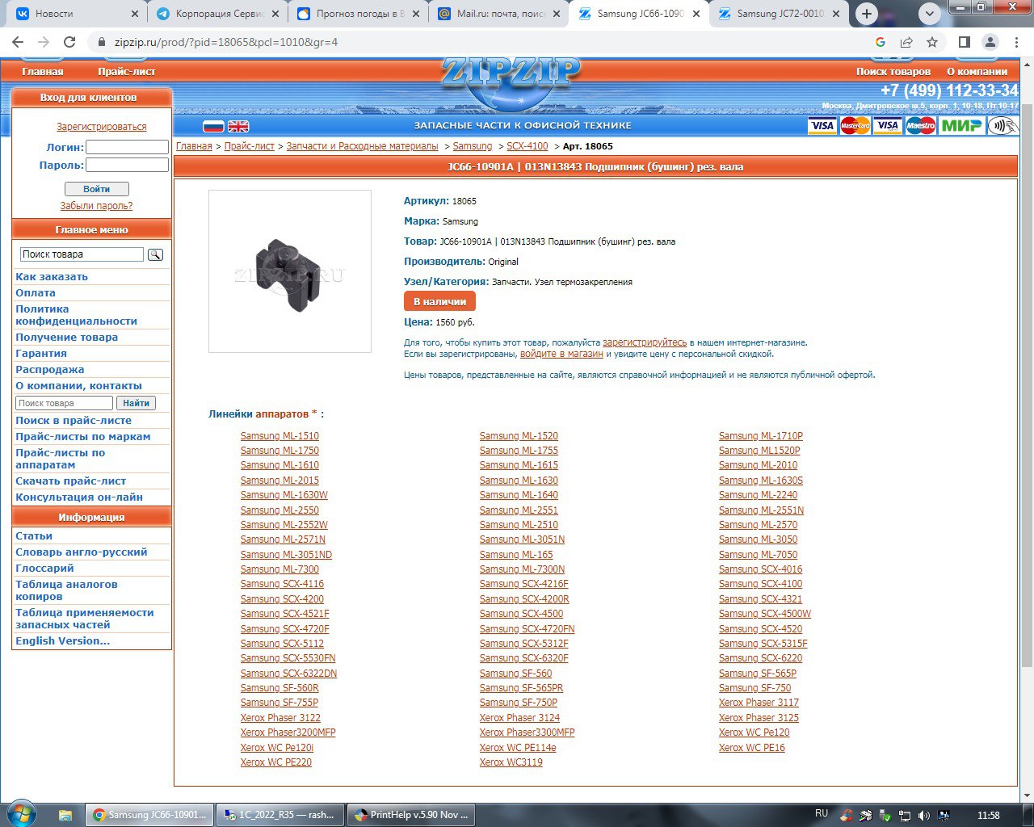Click the MasterCard payment logo
1034x827 pixels.
coord(855,125)
